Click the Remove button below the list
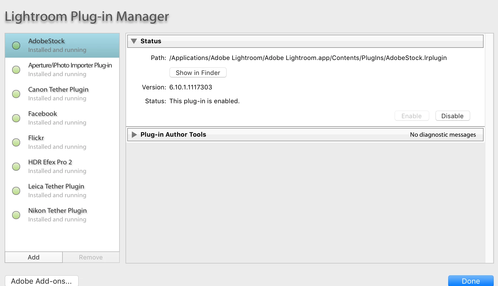498x286 pixels. coord(91,257)
